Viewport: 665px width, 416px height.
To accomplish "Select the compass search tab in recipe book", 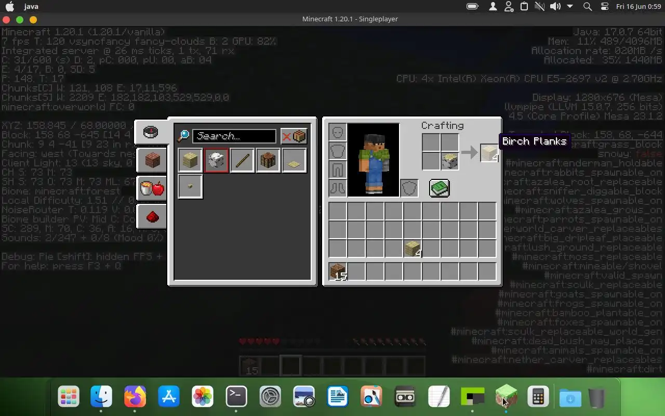I will pyautogui.click(x=151, y=133).
